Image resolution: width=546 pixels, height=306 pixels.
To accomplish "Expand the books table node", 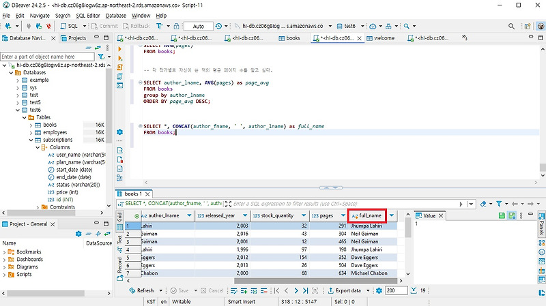I will [31, 125].
